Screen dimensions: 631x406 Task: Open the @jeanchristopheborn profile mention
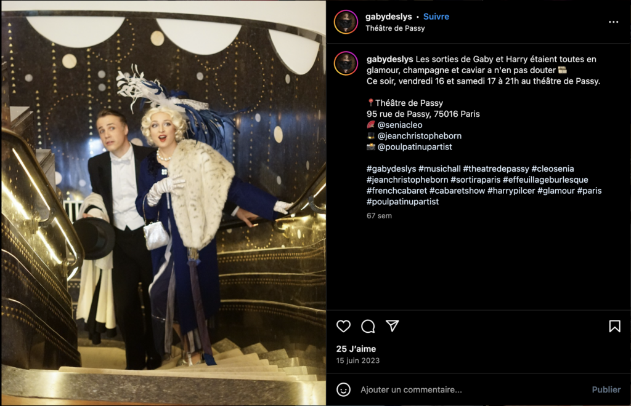[419, 136]
